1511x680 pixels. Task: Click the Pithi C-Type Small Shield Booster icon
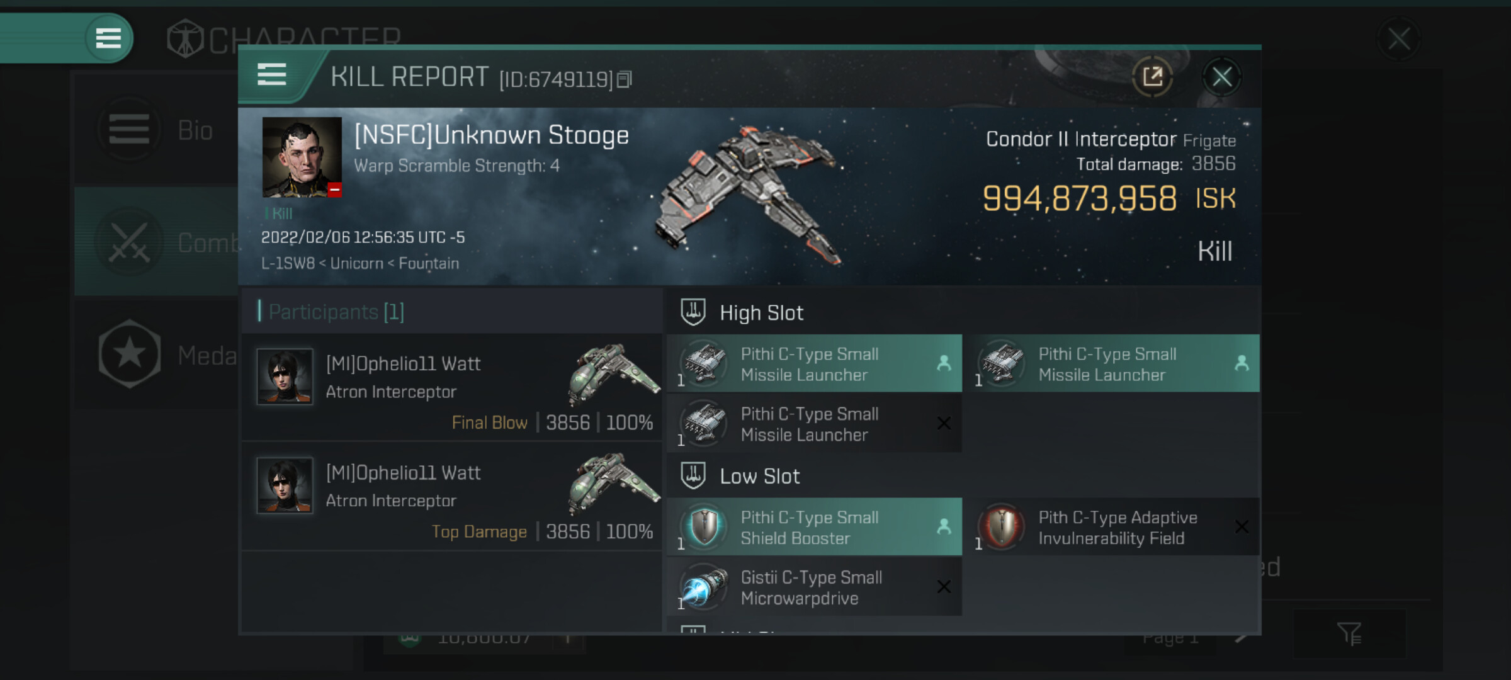704,527
